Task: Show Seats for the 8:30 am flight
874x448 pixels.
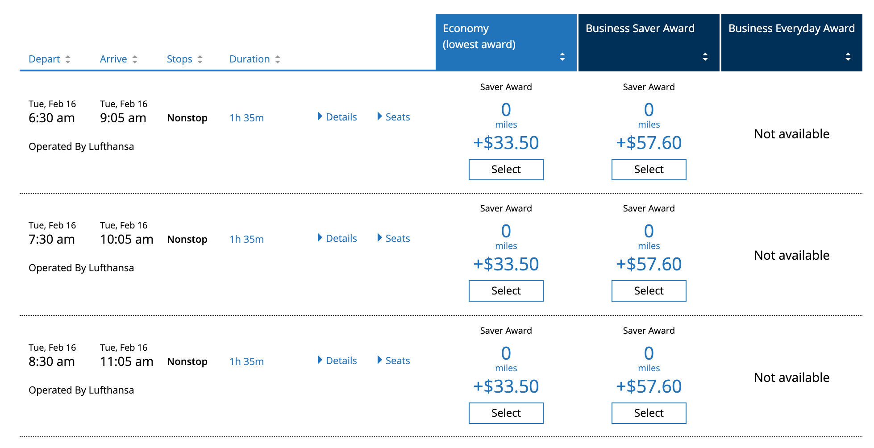Action: 393,361
